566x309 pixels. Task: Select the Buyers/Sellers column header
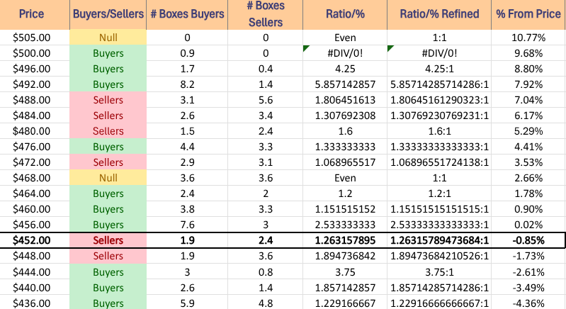(108, 14)
